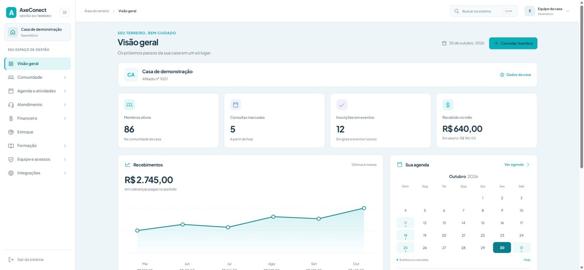Screen dimensions: 584x270
Task: Expand the Equipe e acessos chevron
Action: [65, 159]
